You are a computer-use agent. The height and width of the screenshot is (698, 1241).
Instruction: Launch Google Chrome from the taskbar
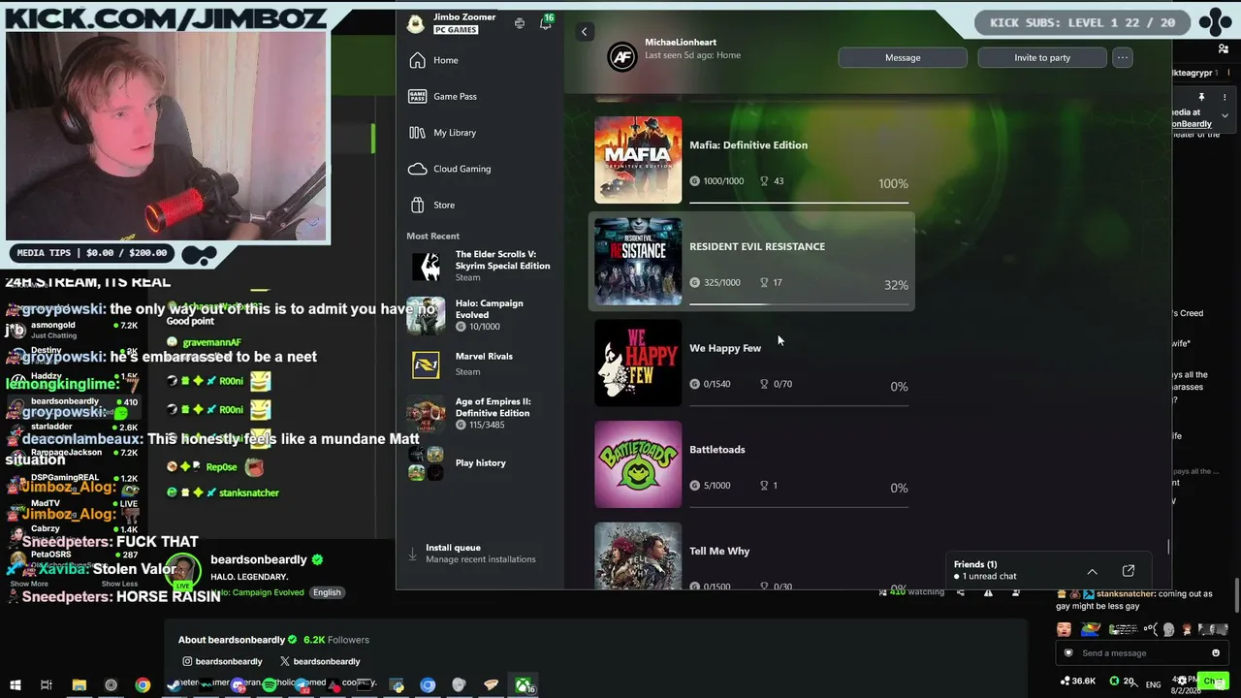coord(143,685)
